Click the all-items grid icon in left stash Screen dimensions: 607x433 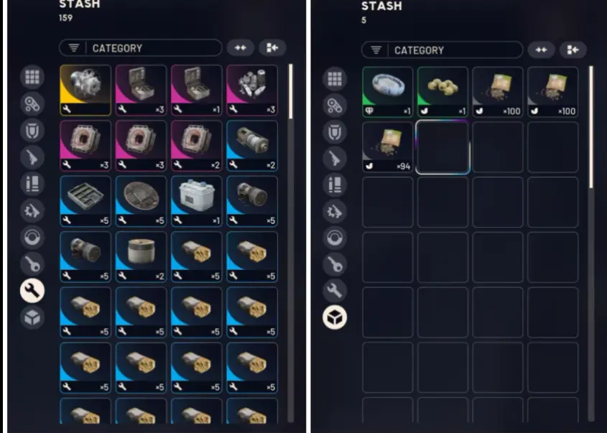tap(32, 77)
